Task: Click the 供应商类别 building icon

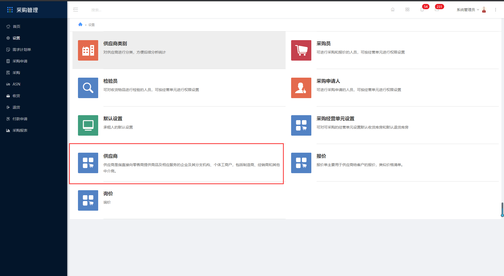Action: (x=88, y=50)
